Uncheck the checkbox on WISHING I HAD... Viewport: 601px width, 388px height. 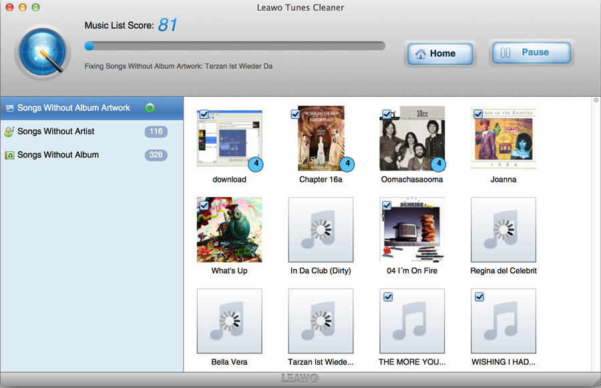[x=479, y=297]
